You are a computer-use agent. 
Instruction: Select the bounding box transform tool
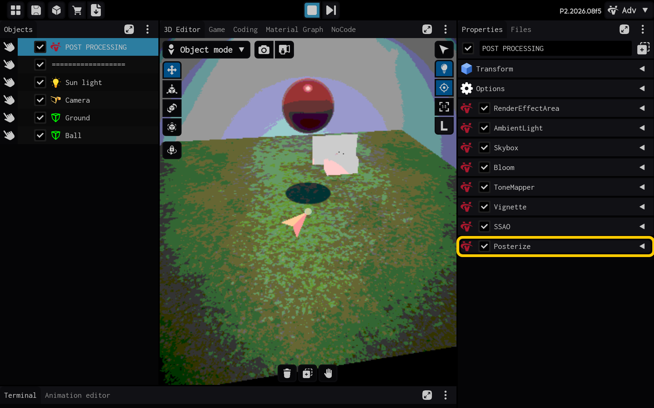172,127
